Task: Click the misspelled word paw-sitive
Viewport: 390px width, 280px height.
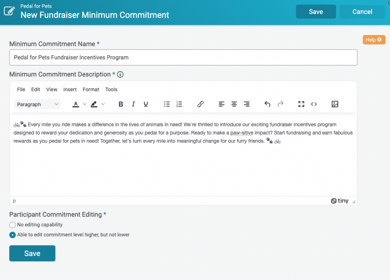Action: coord(241,133)
